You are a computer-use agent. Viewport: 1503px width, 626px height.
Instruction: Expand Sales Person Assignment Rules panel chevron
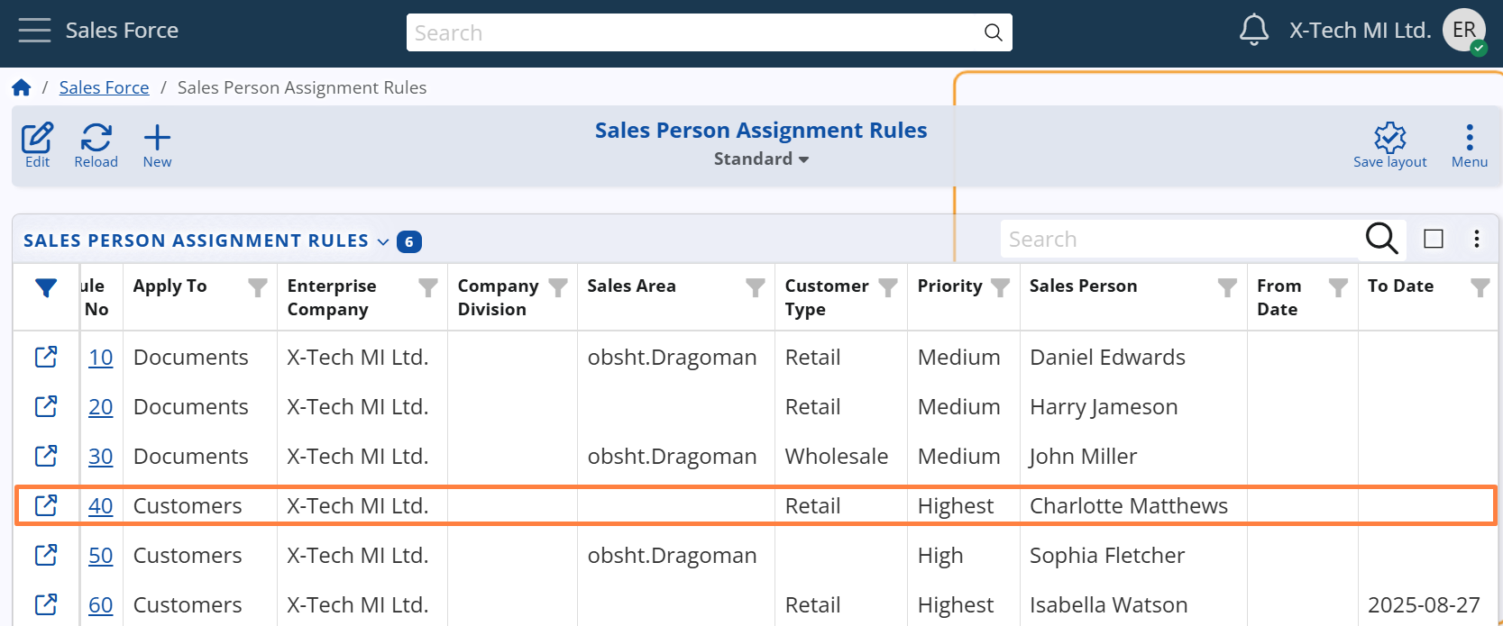click(383, 241)
